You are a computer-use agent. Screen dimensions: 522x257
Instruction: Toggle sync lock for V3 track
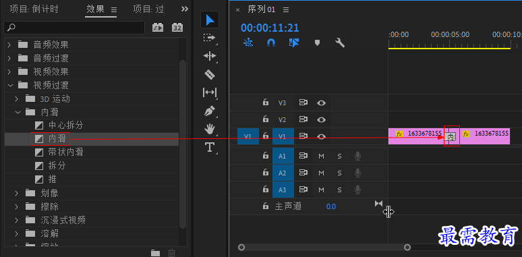coord(303,103)
